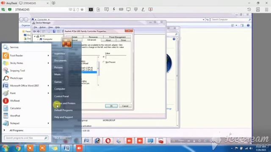The image size is (271, 152).
Task: Open AnyDesk display settings icon
Action: point(128,9)
